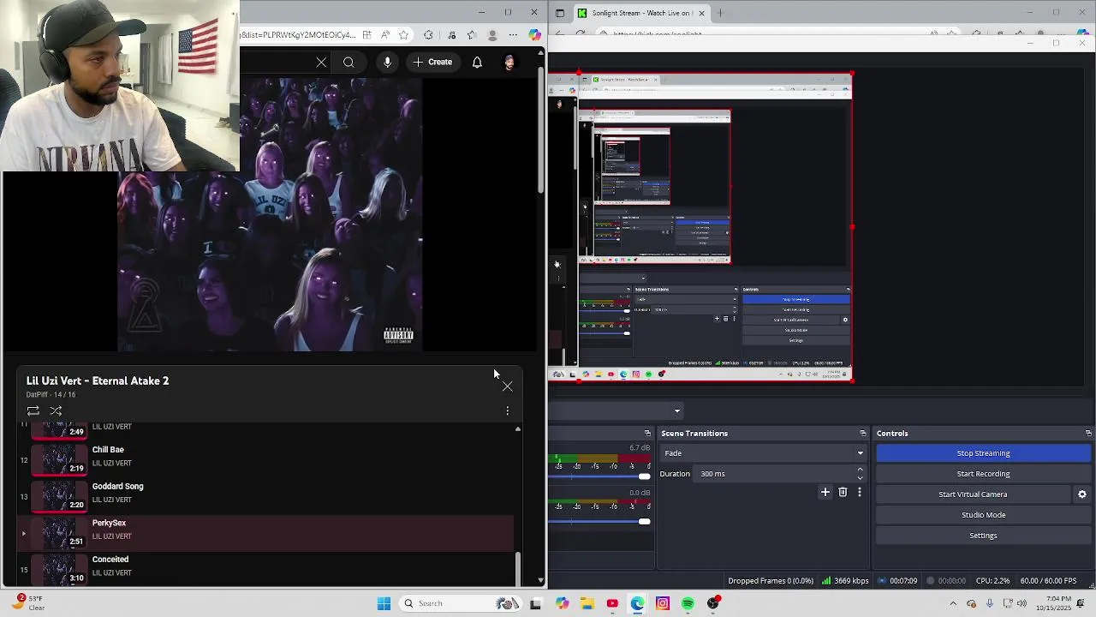Open playlist three-dot options menu
The width and height of the screenshot is (1096, 617).
coord(508,411)
